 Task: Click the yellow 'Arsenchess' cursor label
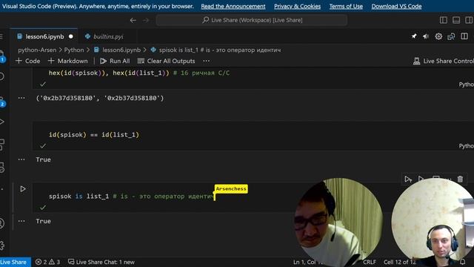click(231, 189)
